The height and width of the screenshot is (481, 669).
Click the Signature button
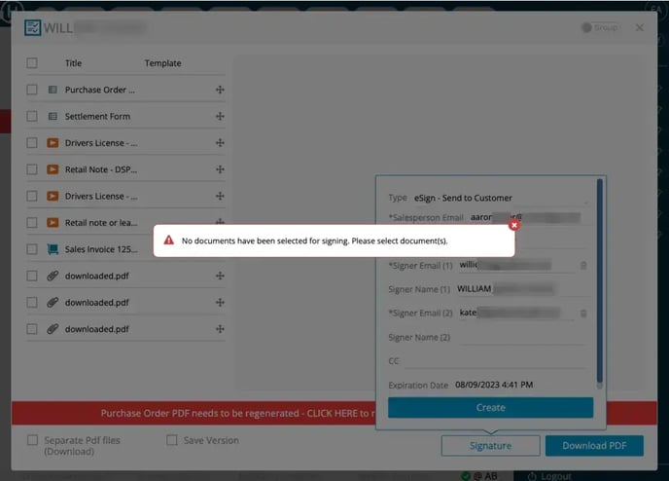[490, 446]
